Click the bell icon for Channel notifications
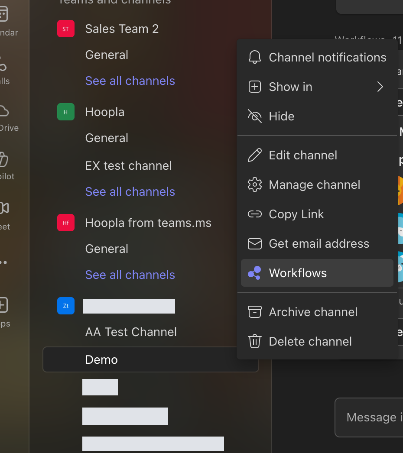Viewport: 403px width, 453px height. (x=254, y=57)
